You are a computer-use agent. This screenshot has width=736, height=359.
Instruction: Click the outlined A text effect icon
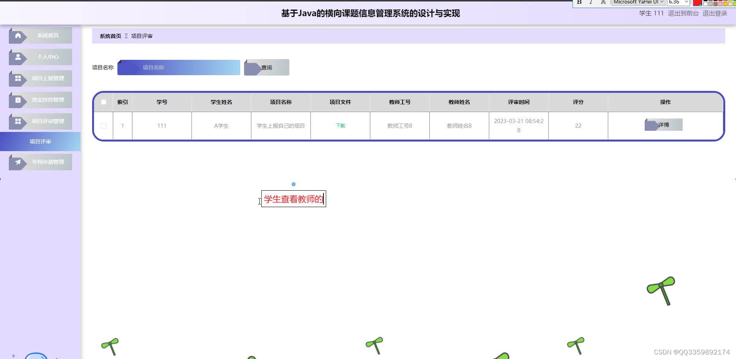coord(603,2)
